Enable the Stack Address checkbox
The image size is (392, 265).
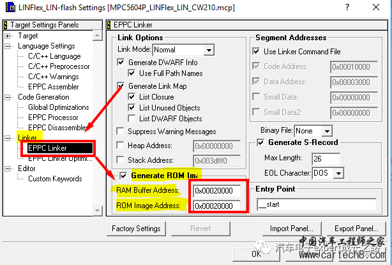coord(120,160)
